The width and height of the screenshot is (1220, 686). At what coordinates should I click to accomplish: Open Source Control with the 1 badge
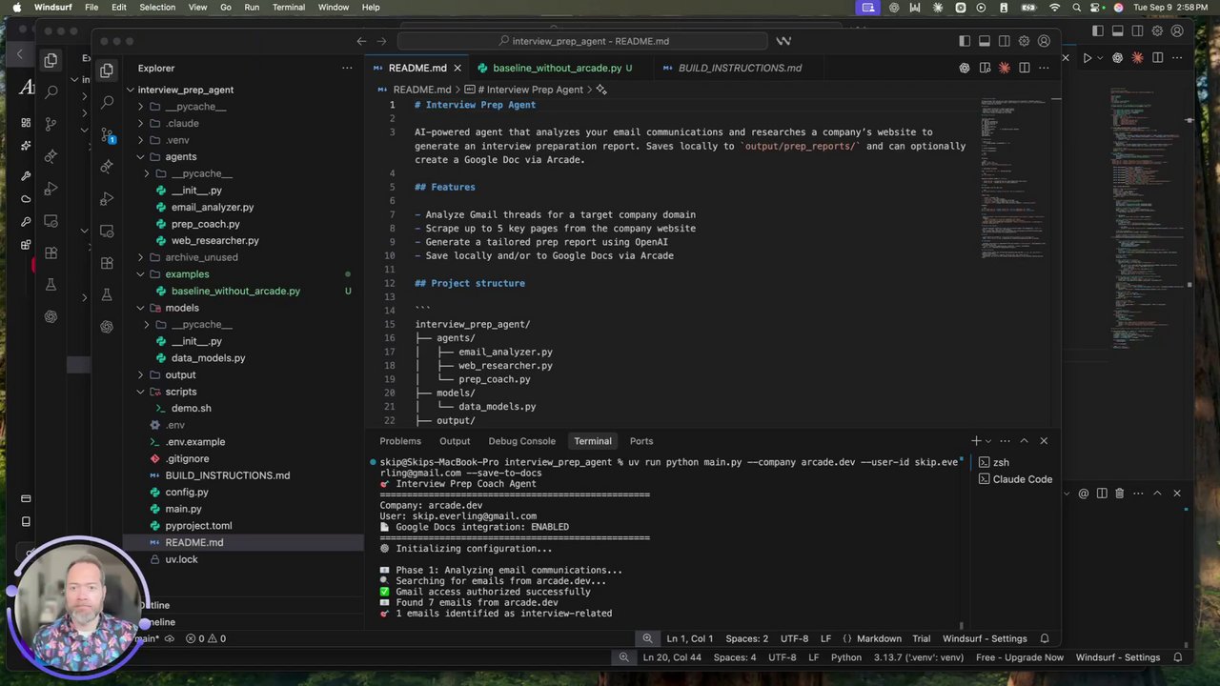(x=107, y=134)
